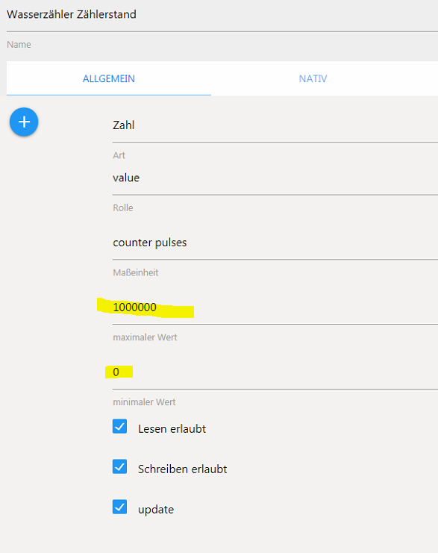Click the maximaler Wert field with 1000000
This screenshot has width=438, height=553.
click(275, 308)
